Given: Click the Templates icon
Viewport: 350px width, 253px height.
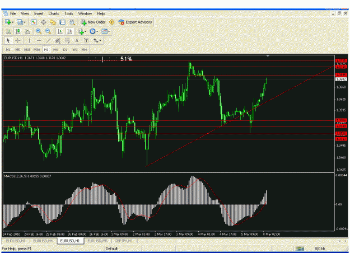Looking at the screenshot, I should 104,31.
